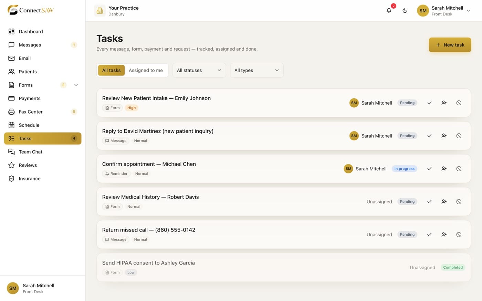Open Team Chat in sidebar
Image resolution: width=482 pixels, height=301 pixels.
point(43,152)
